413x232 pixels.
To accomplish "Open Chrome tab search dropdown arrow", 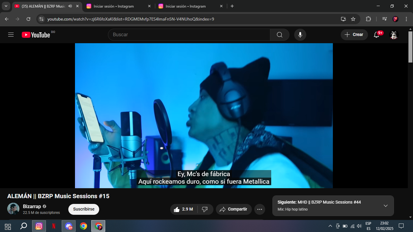I will [6, 6].
